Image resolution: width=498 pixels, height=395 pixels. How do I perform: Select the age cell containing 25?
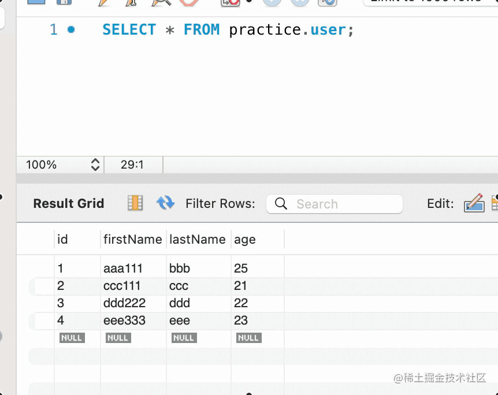(241, 269)
